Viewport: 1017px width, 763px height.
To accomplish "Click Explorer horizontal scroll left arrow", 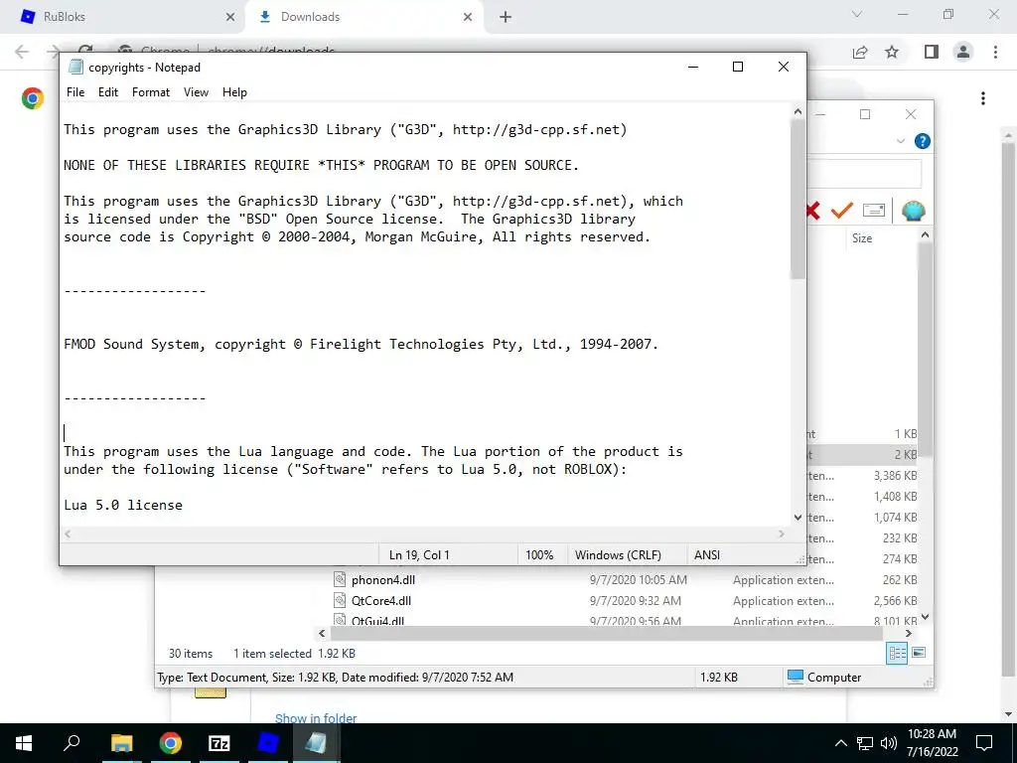I will [x=323, y=633].
